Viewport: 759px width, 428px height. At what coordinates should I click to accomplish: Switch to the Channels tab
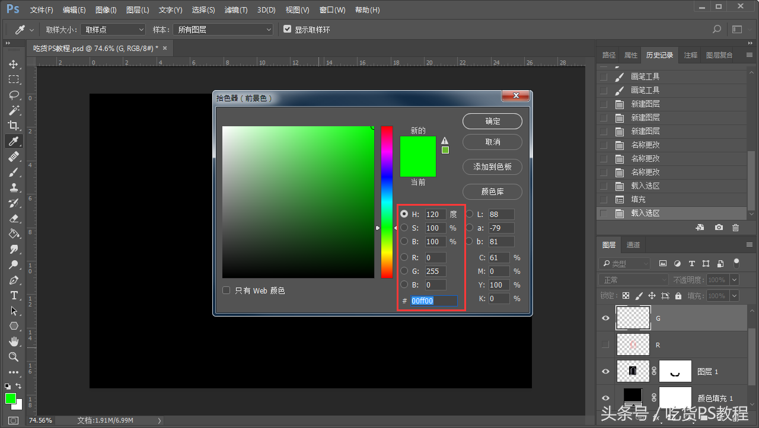click(633, 245)
